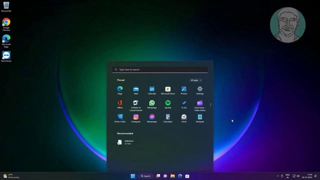Viewport: 320px width, 180px height.
Task: Launch WhatsApp from the Start menu
Action: click(152, 104)
